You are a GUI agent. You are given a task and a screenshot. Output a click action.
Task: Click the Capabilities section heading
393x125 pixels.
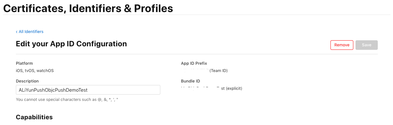(34, 117)
